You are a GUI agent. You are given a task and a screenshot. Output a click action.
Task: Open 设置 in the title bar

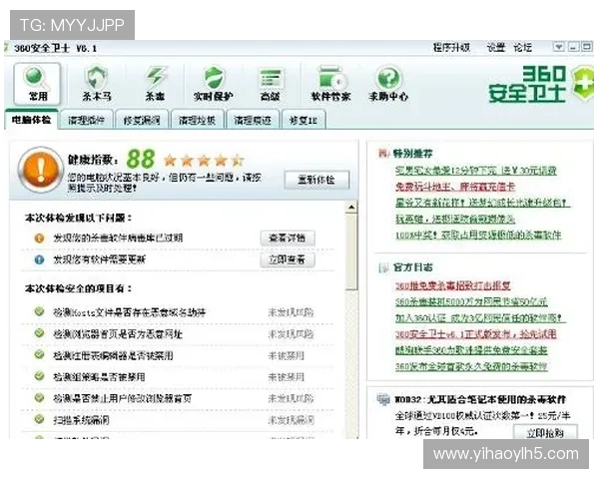495,47
